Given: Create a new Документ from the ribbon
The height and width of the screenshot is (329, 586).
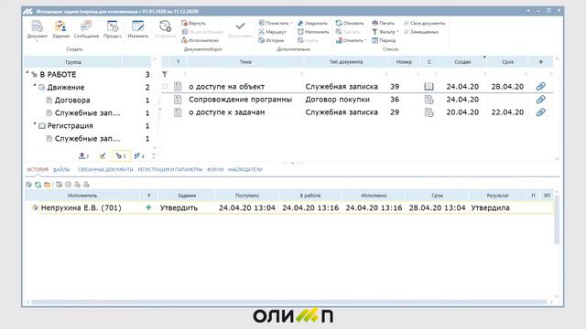Looking at the screenshot, I should pyautogui.click(x=37, y=29).
